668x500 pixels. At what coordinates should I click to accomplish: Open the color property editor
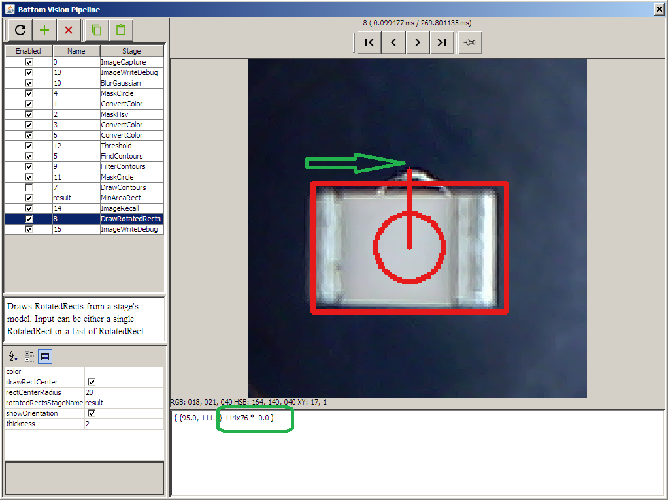coord(124,371)
